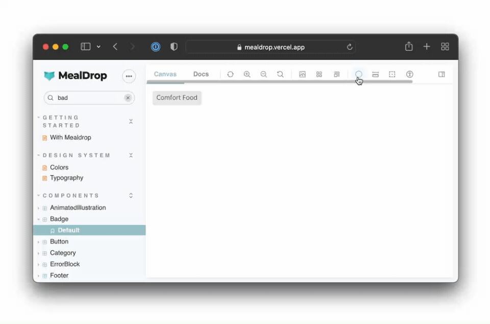The height and width of the screenshot is (324, 490).
Task: Zoom out on the canvas
Action: [x=264, y=74]
